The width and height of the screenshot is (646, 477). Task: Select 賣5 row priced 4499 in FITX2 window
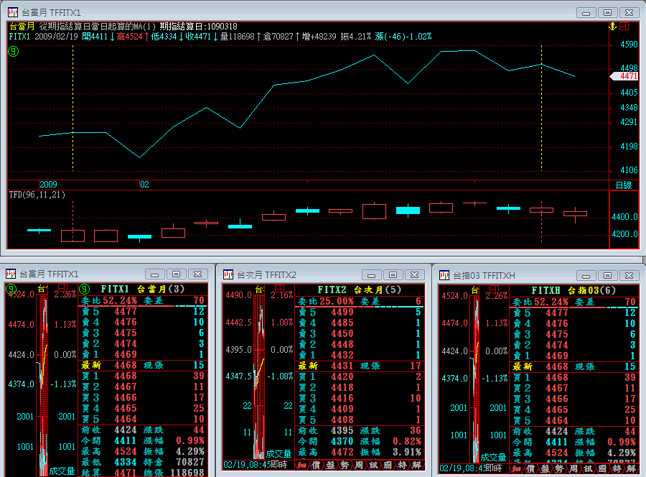(x=360, y=312)
